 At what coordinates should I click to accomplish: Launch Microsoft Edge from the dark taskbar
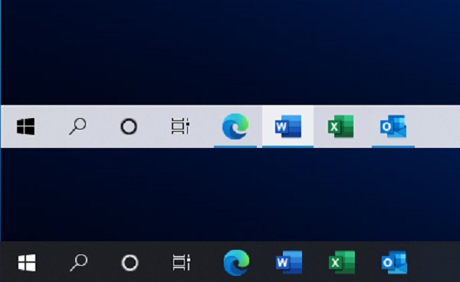coord(236,262)
